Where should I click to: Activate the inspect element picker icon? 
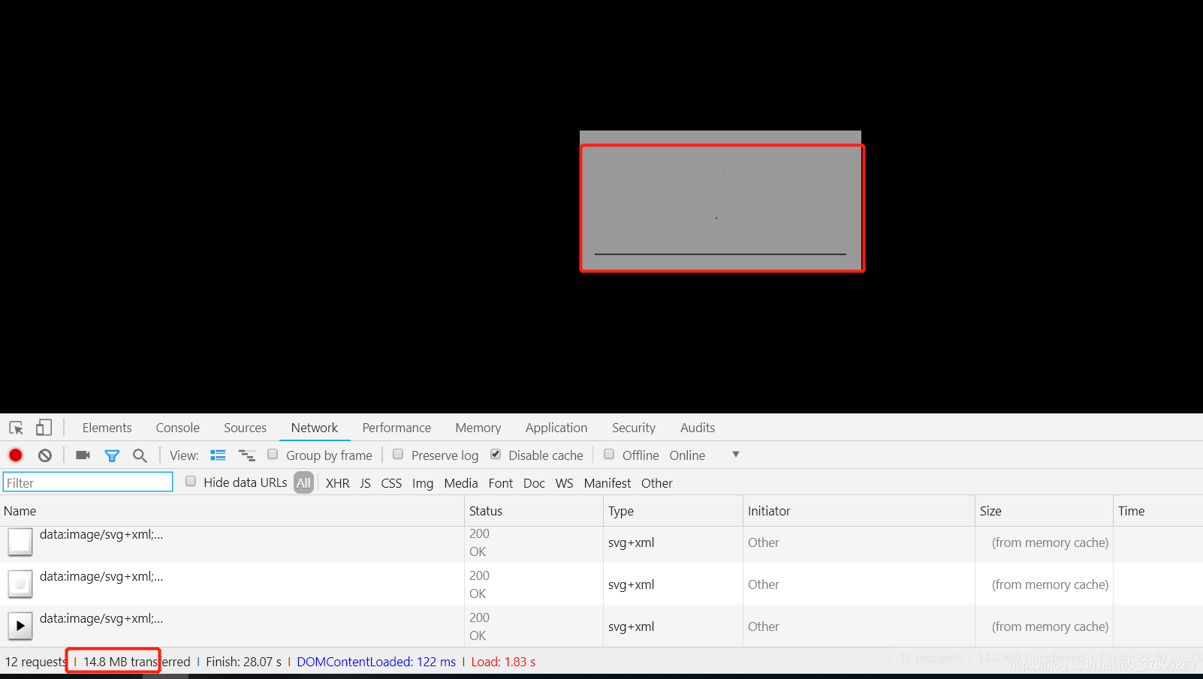pos(16,428)
